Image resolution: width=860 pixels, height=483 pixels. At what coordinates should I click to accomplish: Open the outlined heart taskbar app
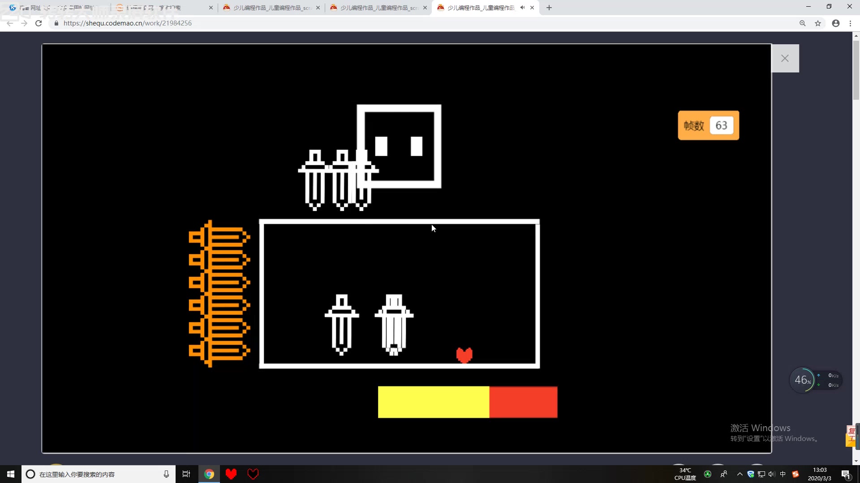253,474
